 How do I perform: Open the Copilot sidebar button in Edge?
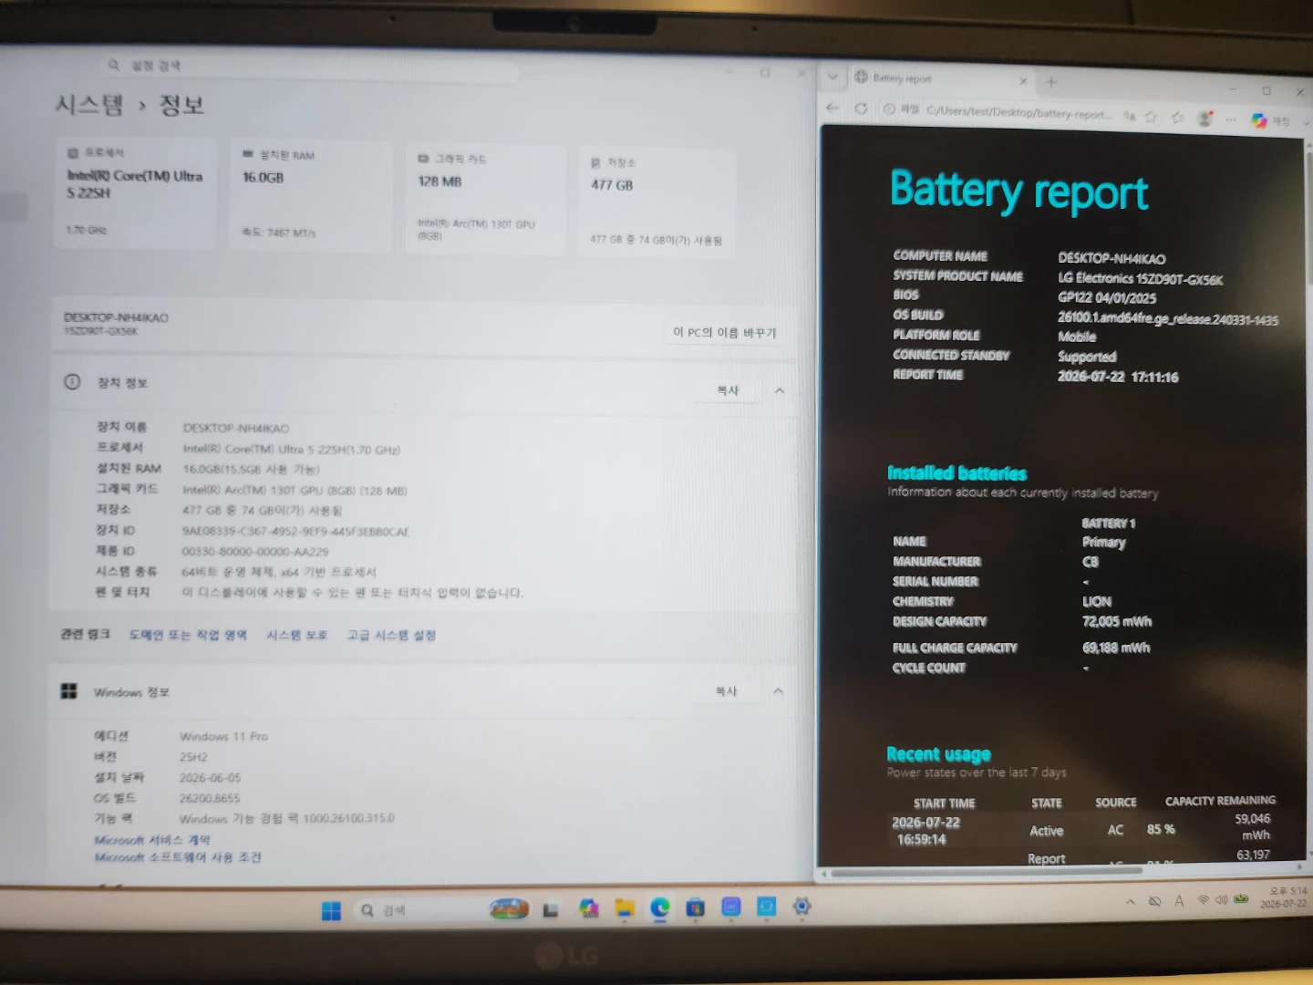(1259, 120)
